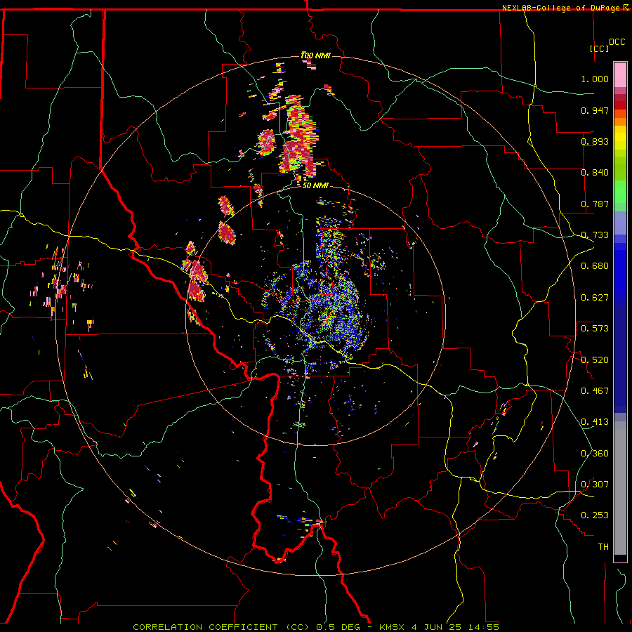Viewport: 632px width, 632px height.
Task: Click the 100 NMI range ring label
Action: click(315, 55)
